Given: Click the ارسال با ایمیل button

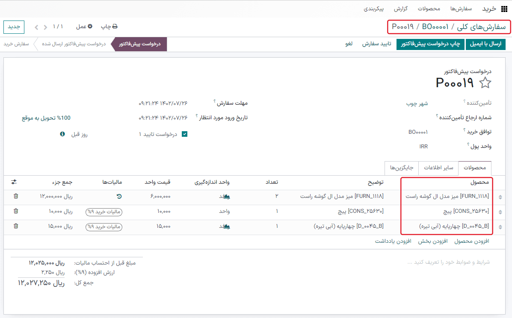Looking at the screenshot, I should [x=485, y=44].
